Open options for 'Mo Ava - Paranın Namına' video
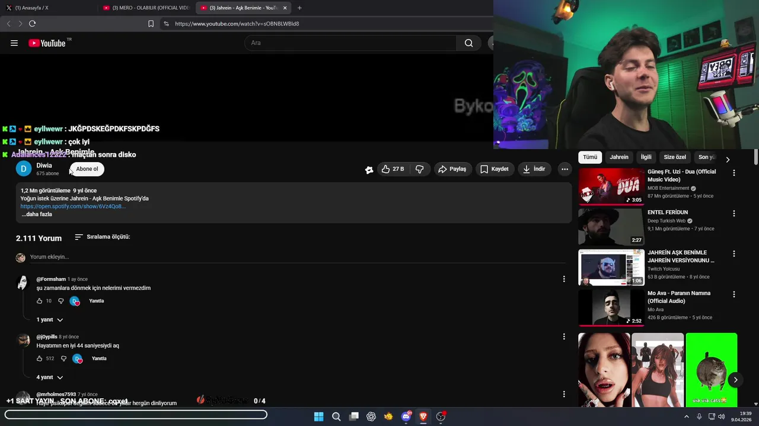The image size is (759, 426). (x=734, y=294)
